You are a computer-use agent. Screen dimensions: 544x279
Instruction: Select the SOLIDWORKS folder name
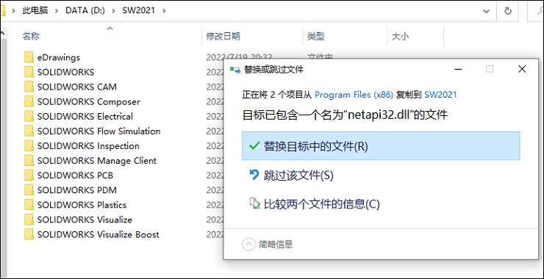pyautogui.click(x=65, y=72)
